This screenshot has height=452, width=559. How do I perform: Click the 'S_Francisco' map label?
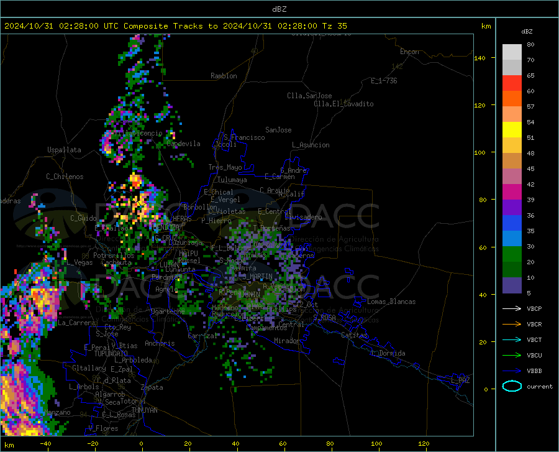pyautogui.click(x=244, y=137)
